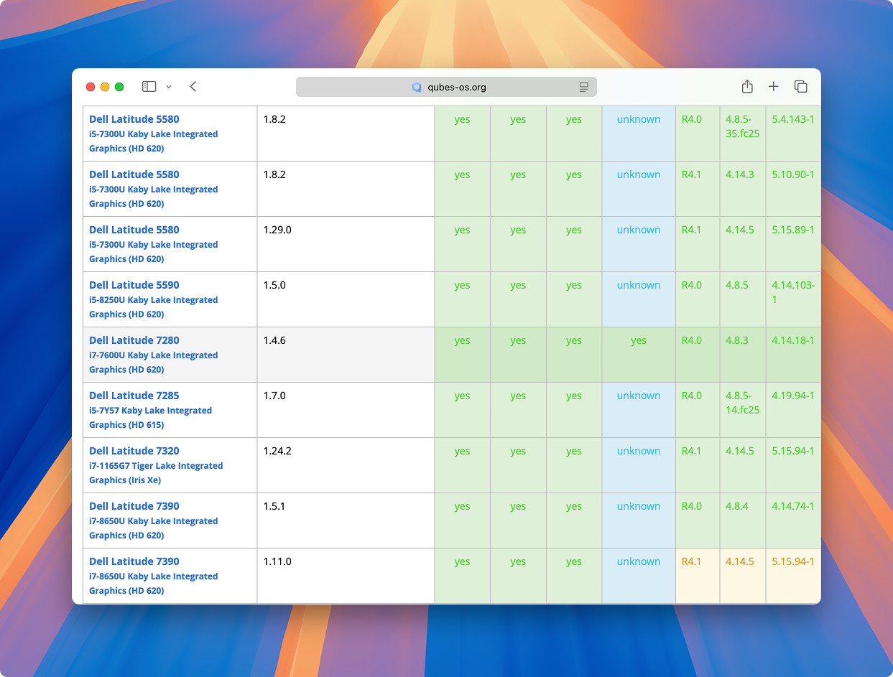Image resolution: width=893 pixels, height=677 pixels.
Task: Click 'unknown' in the Latitude 5590 row
Action: [x=639, y=285]
